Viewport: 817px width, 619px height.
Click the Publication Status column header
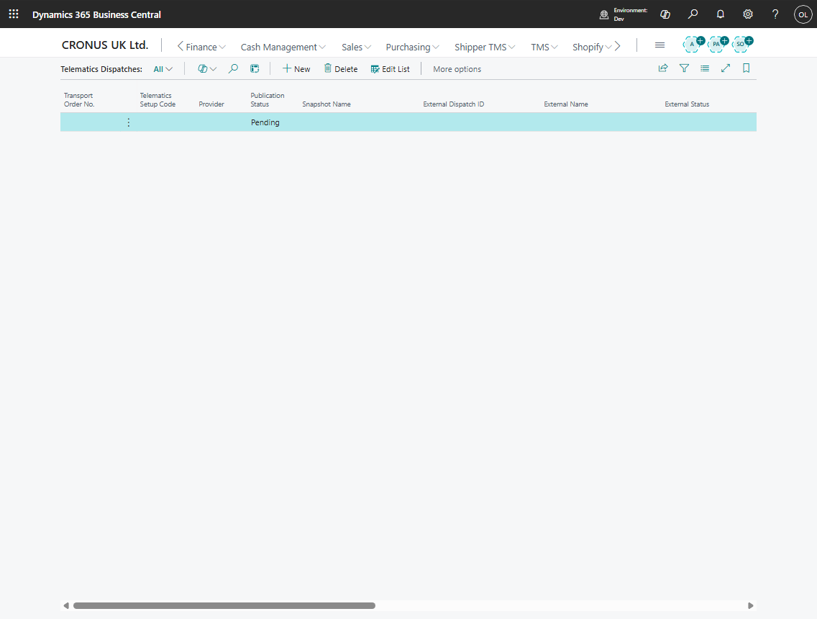[268, 99]
